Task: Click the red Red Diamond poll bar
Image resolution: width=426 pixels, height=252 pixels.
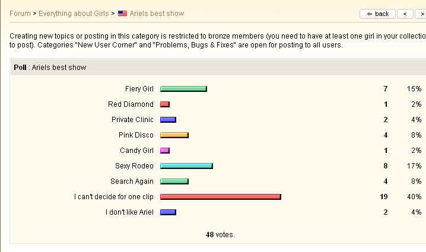Action: point(165,104)
